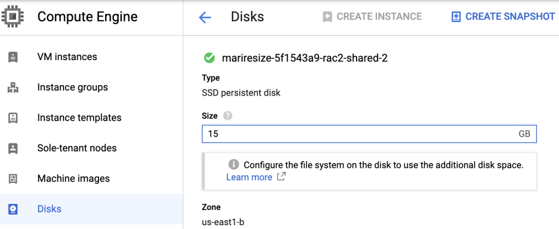Select the Instance groups icon
This screenshot has height=229, width=559.
point(13,87)
